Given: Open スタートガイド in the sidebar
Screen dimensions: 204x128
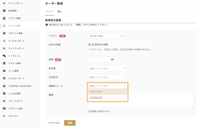Looking at the screenshot, I should [x=15, y=101].
